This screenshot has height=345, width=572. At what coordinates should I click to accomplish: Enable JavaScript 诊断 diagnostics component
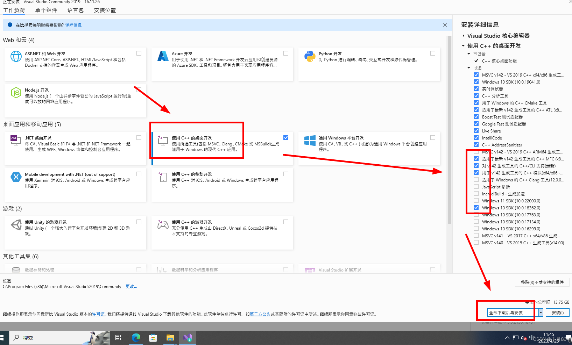pos(476,187)
